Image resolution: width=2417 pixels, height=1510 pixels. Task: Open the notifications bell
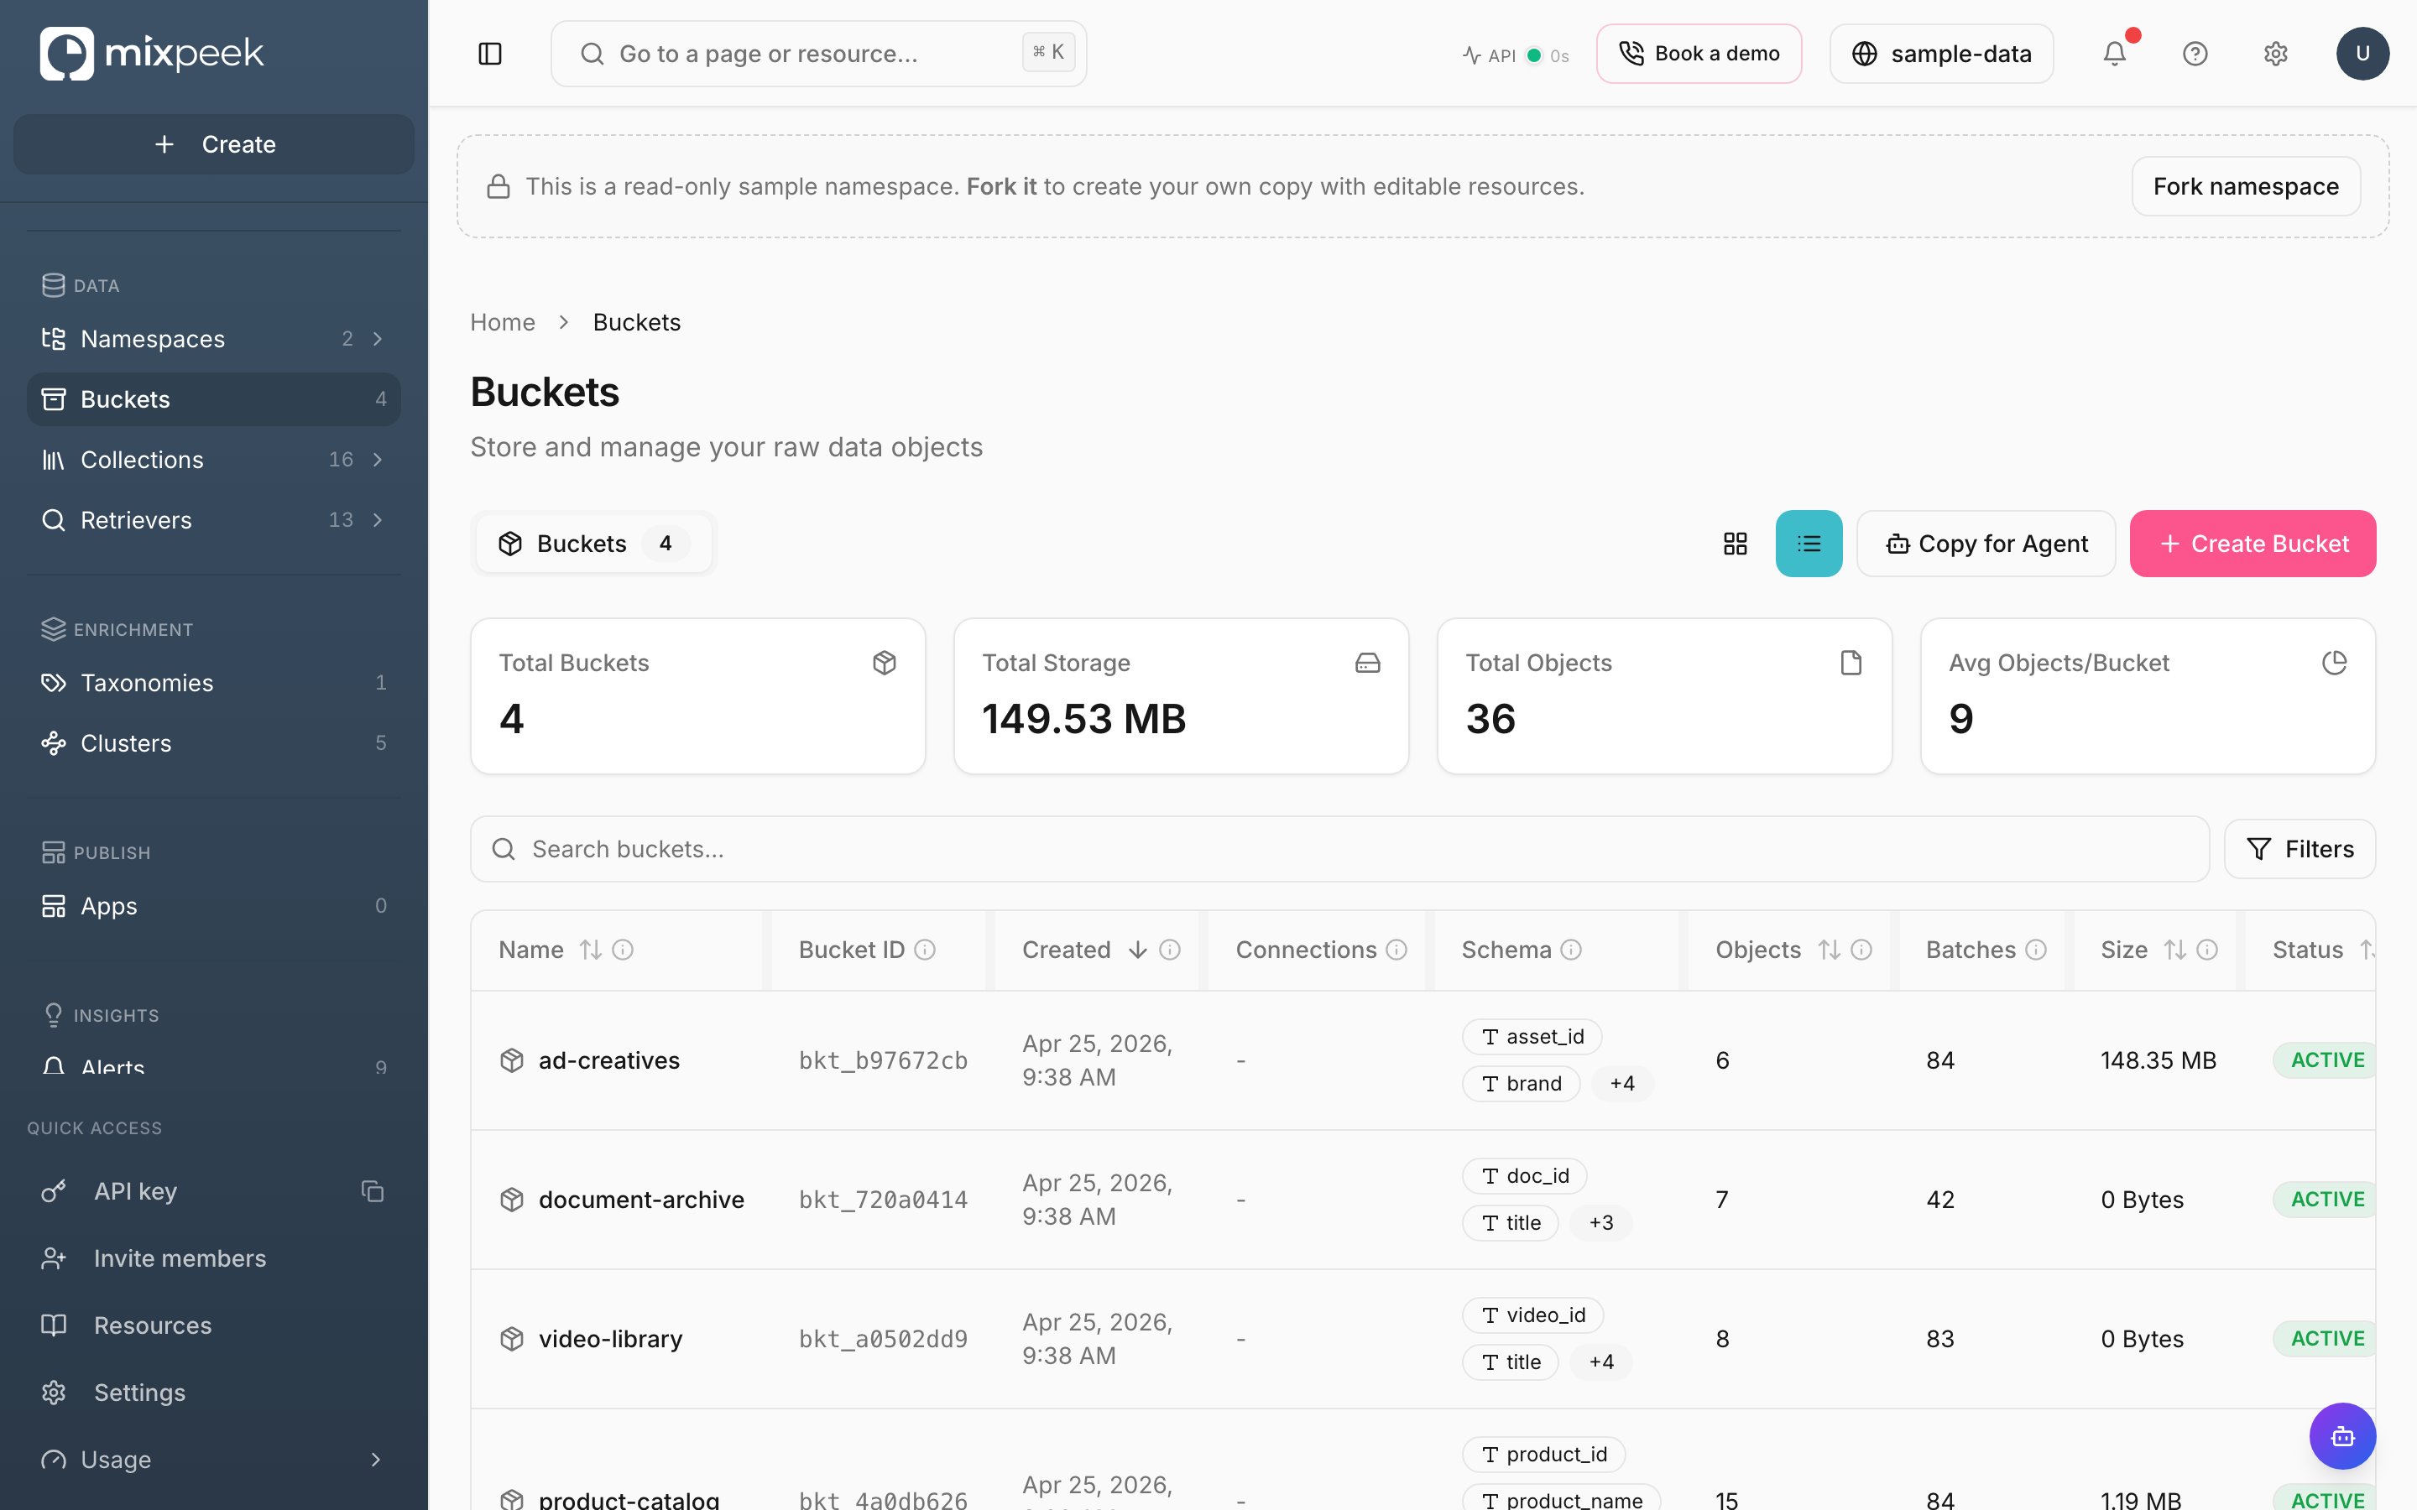pos(2114,54)
